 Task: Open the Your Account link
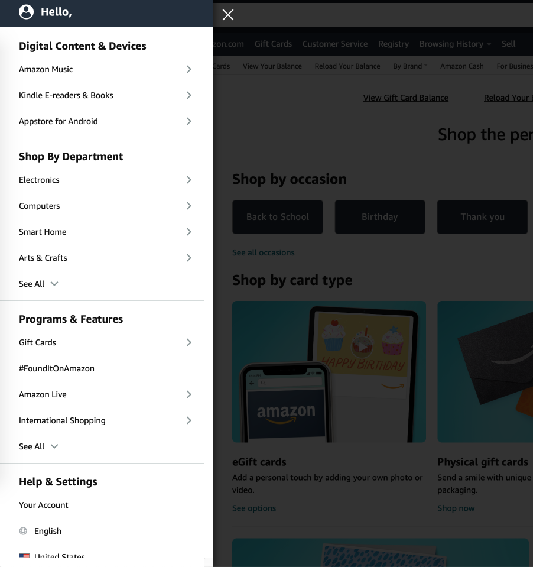pos(43,505)
